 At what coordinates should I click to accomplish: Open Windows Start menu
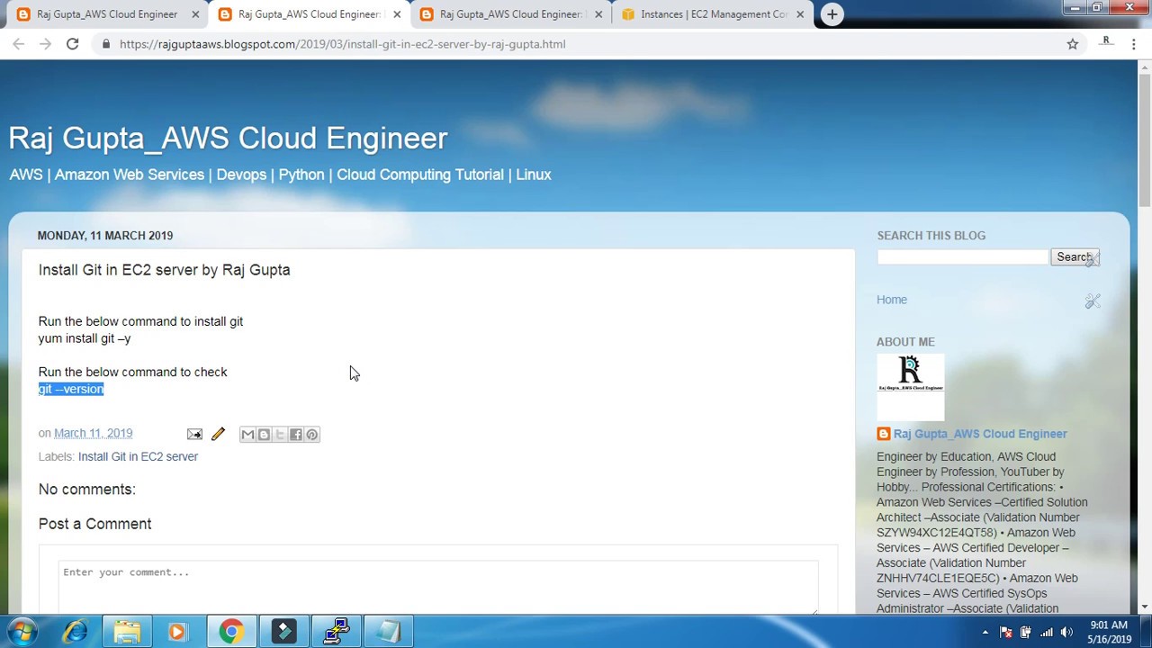pos(23,632)
